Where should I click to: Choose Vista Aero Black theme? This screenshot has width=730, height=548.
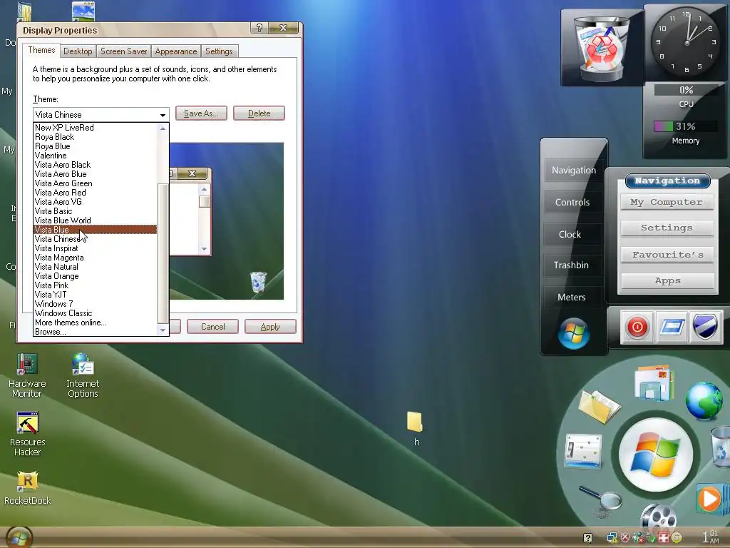coord(96,165)
